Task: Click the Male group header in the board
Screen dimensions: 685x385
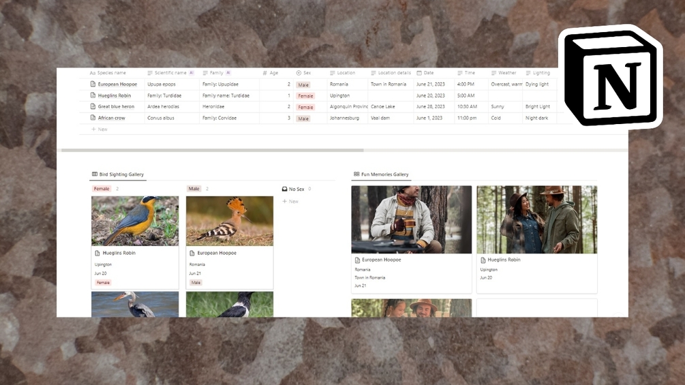Action: tap(194, 189)
